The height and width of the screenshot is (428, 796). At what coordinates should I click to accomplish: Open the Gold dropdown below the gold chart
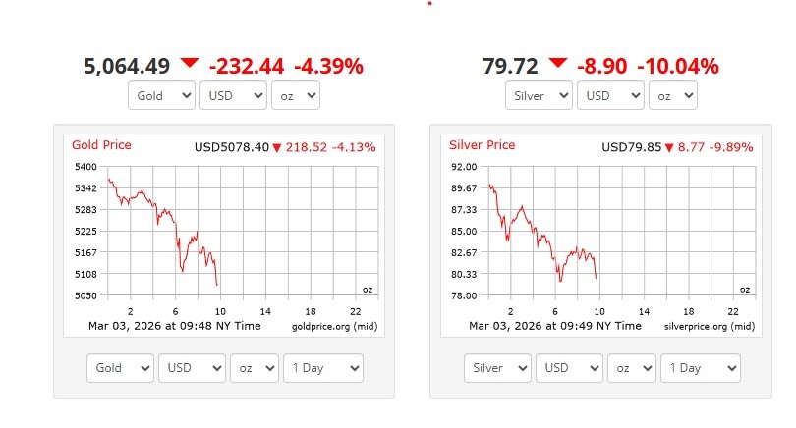(121, 368)
